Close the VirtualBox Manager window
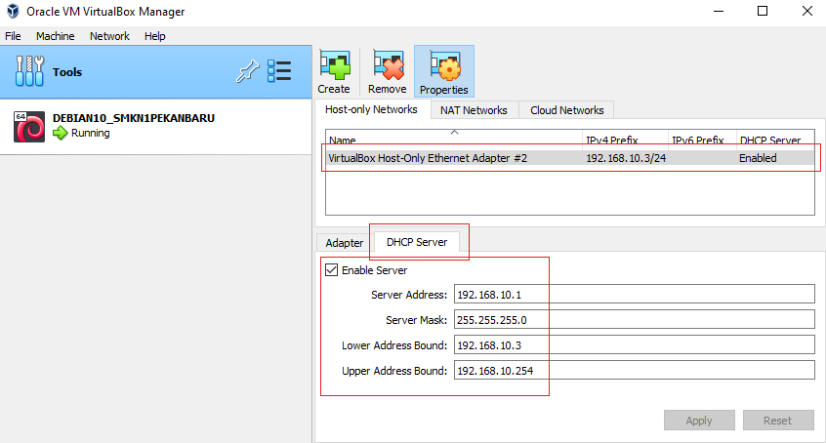 click(807, 11)
